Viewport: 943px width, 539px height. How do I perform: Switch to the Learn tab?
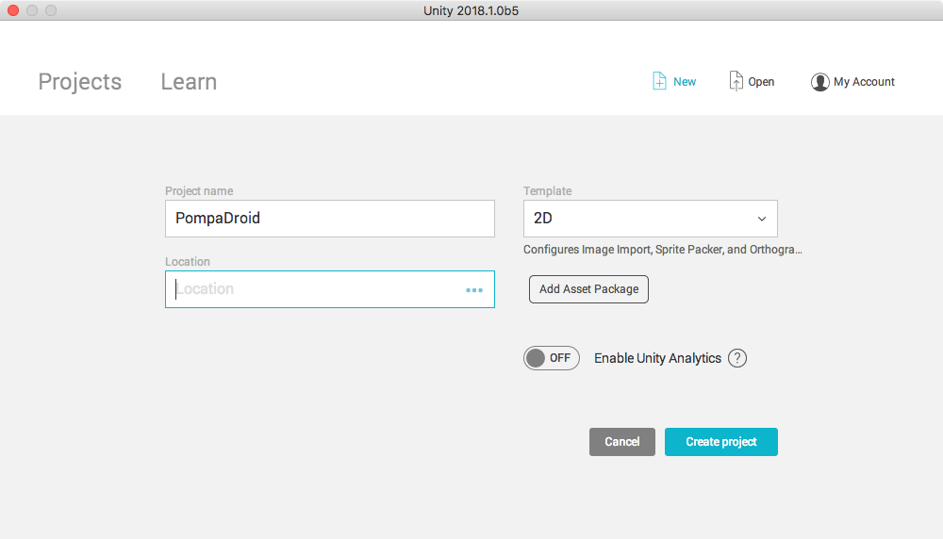(189, 82)
